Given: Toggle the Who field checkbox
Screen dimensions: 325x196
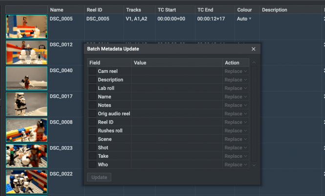Looking at the screenshot, I should pyautogui.click(x=92, y=165).
